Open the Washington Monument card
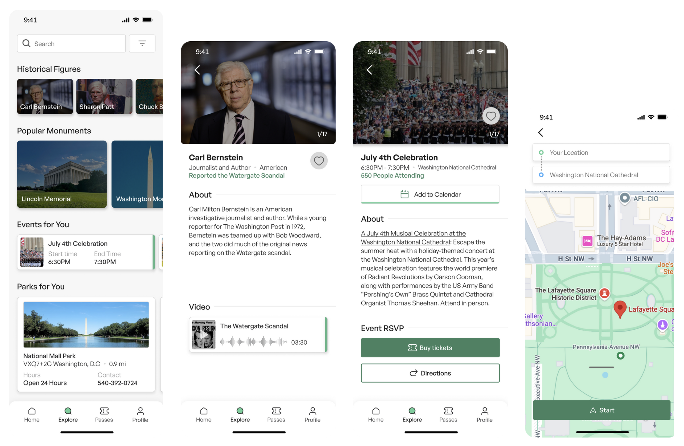 (137, 174)
